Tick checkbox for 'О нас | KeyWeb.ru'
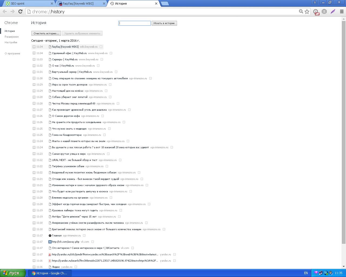The height and width of the screenshot is (277, 346). click(x=34, y=66)
